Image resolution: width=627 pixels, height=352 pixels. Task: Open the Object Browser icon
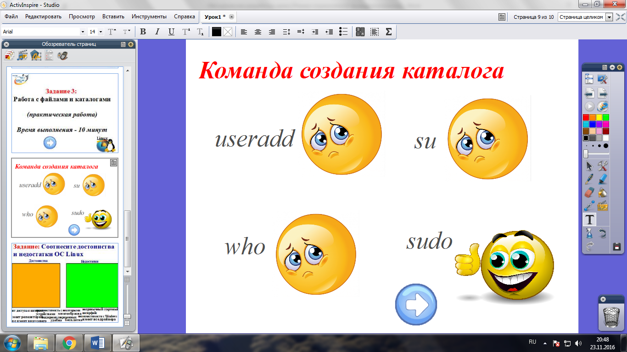pos(36,55)
